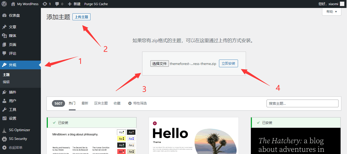
Task: Select the Hello theme thumbnail
Action: [x=194, y=136]
